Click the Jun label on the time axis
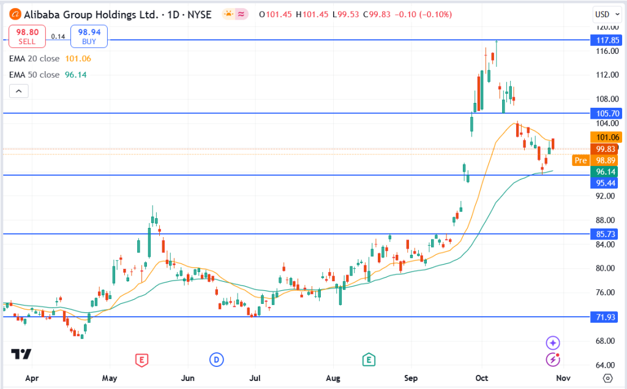 point(188,378)
